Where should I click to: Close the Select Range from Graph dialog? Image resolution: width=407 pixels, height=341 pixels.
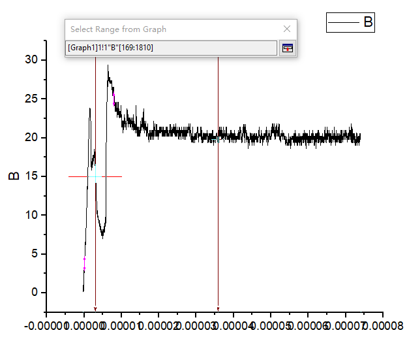pos(287,29)
